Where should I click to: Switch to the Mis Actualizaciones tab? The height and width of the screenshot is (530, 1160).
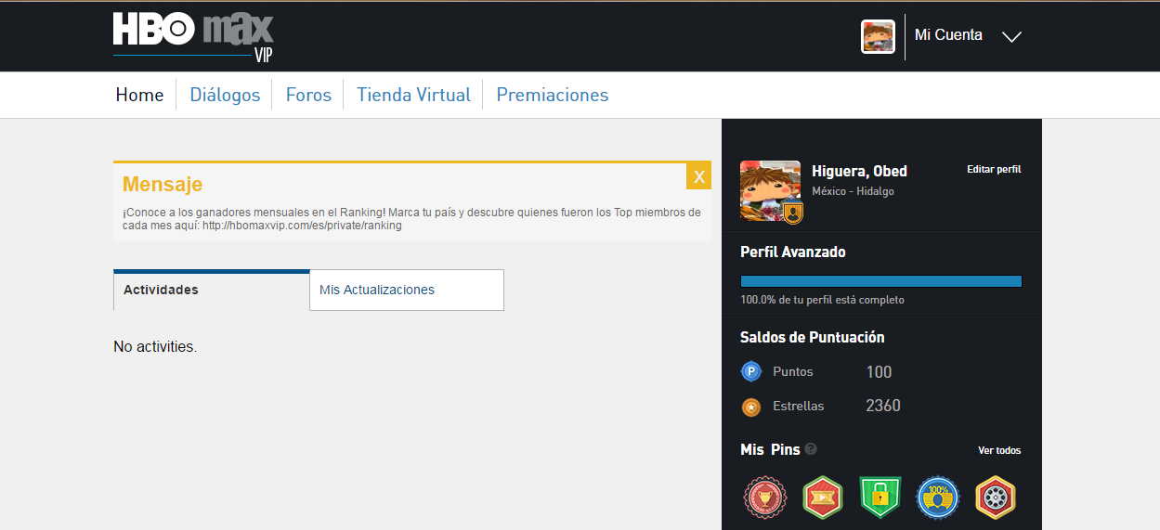(407, 290)
